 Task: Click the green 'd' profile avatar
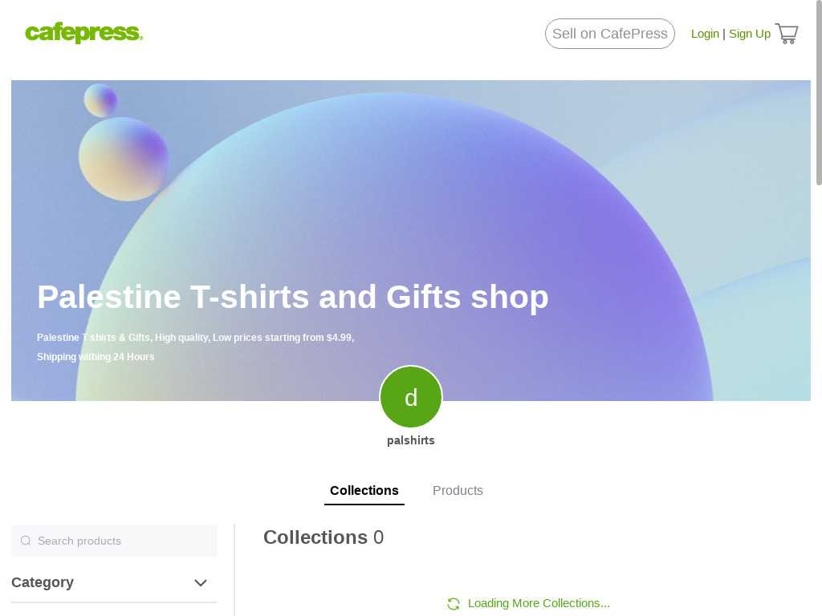(x=411, y=397)
